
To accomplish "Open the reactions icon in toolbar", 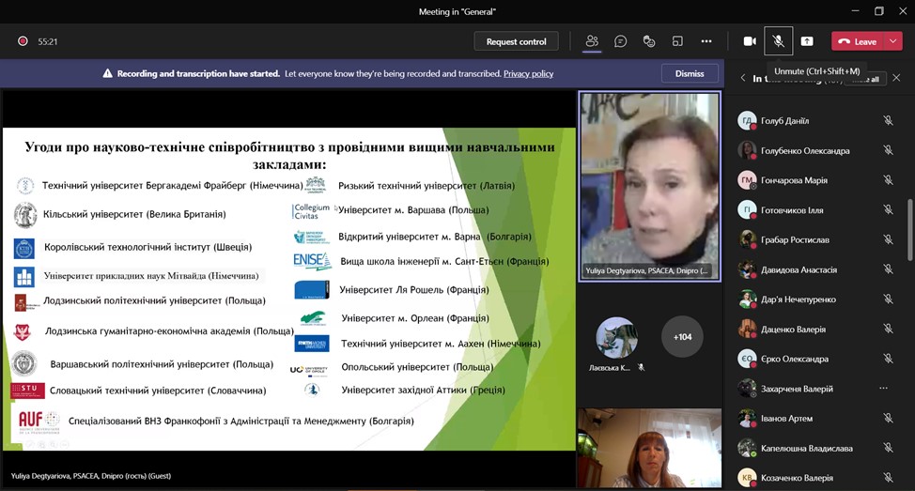I will pos(649,41).
